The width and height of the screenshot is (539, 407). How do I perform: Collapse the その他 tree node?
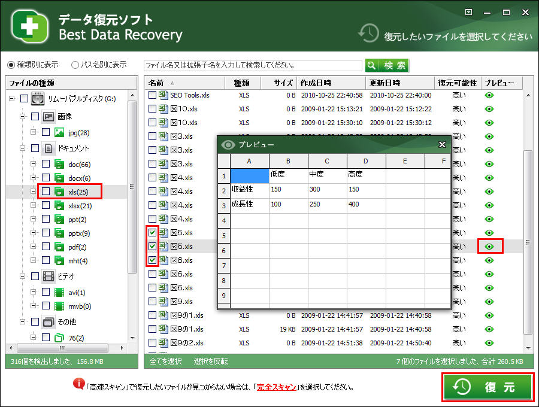22,322
